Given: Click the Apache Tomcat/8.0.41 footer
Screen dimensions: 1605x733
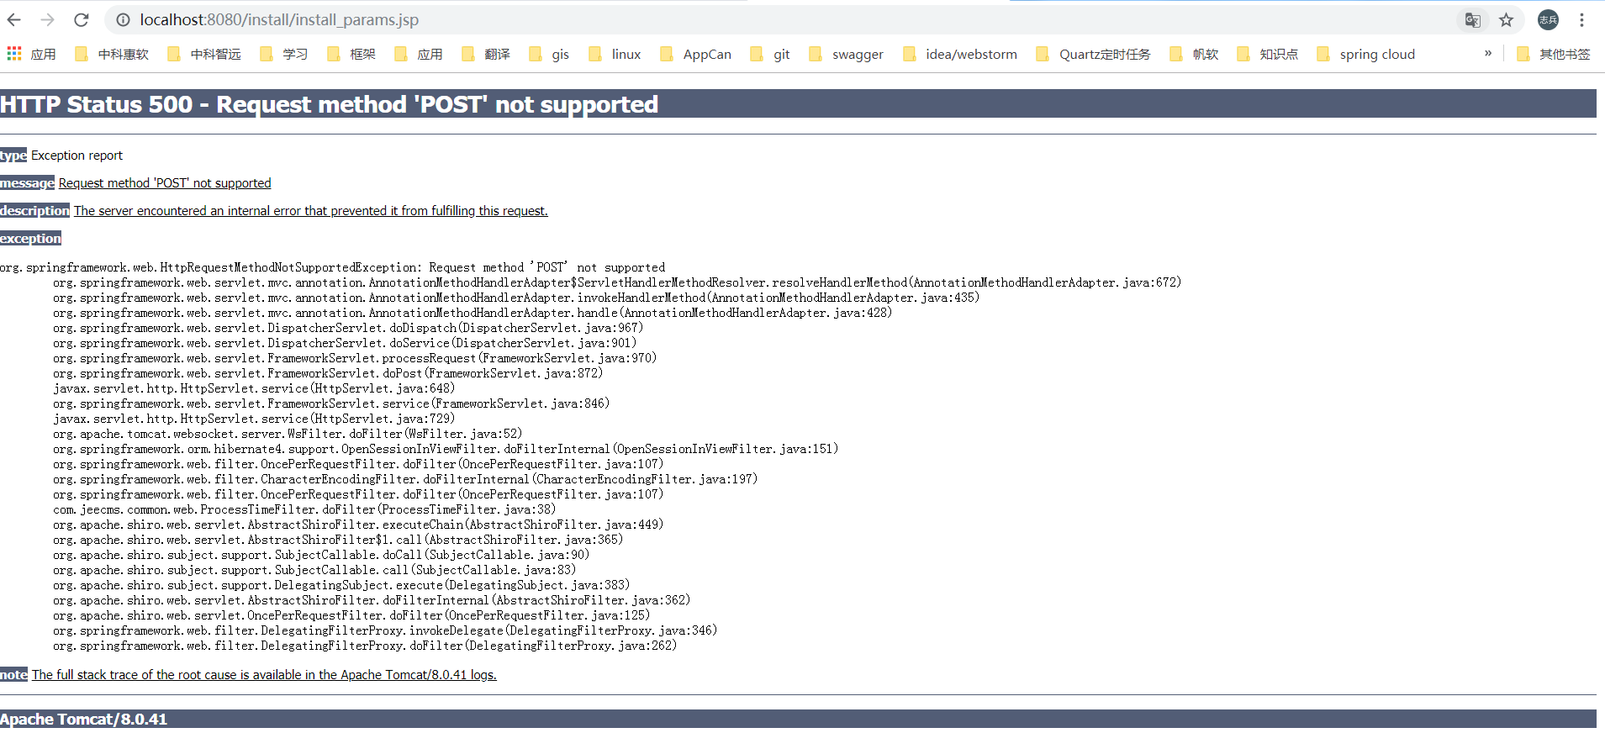Looking at the screenshot, I should point(83,719).
